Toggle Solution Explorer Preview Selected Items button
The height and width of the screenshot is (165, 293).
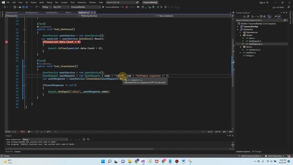(279, 16)
